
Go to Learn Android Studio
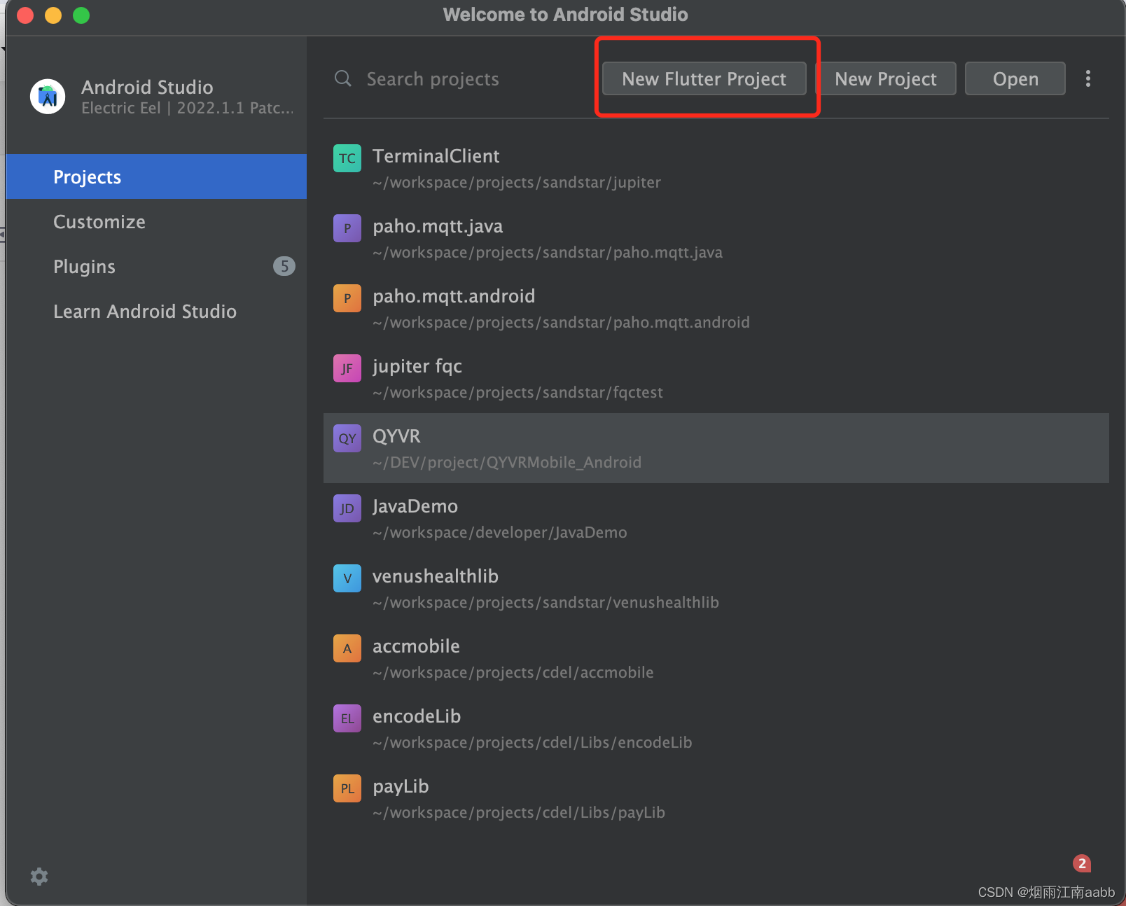click(156, 311)
